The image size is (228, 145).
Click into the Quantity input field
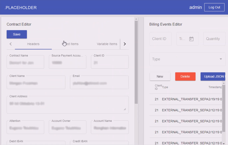[214, 39]
